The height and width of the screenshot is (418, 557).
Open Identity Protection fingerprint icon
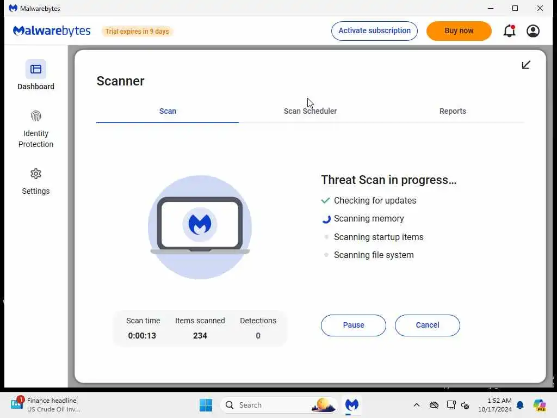35,116
